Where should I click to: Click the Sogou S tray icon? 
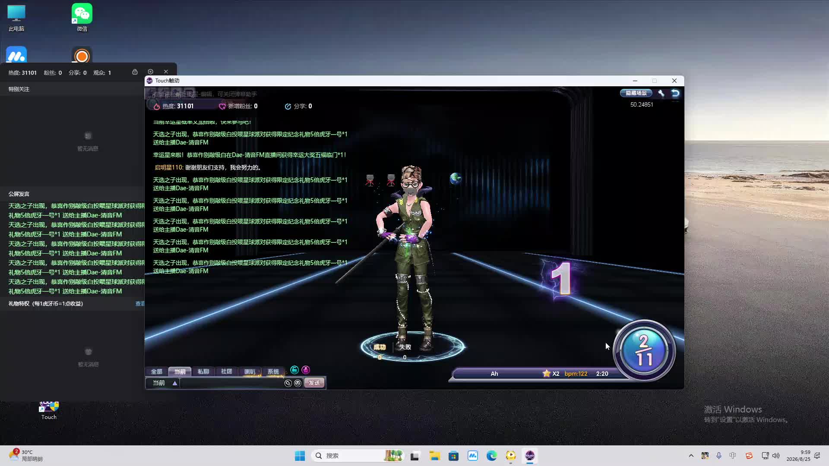[x=749, y=456]
